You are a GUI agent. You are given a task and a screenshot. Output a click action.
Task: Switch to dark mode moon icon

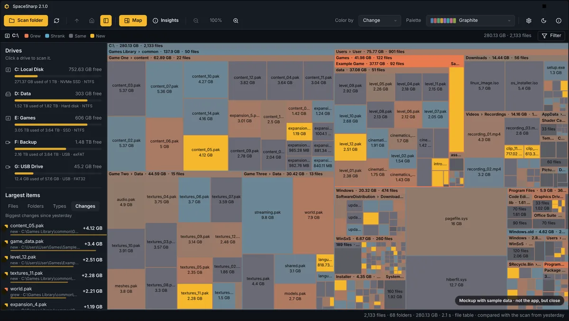click(x=544, y=20)
